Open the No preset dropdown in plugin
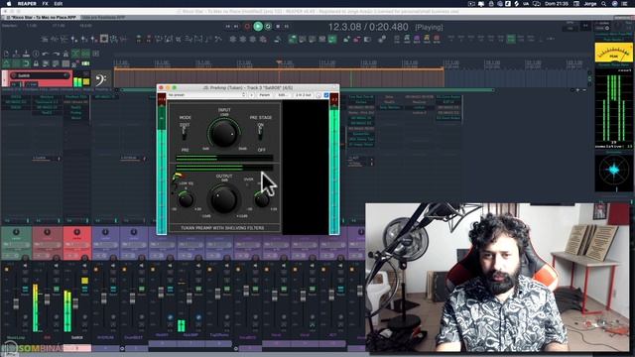Image resolution: width=635 pixels, height=357 pixels. [206, 95]
